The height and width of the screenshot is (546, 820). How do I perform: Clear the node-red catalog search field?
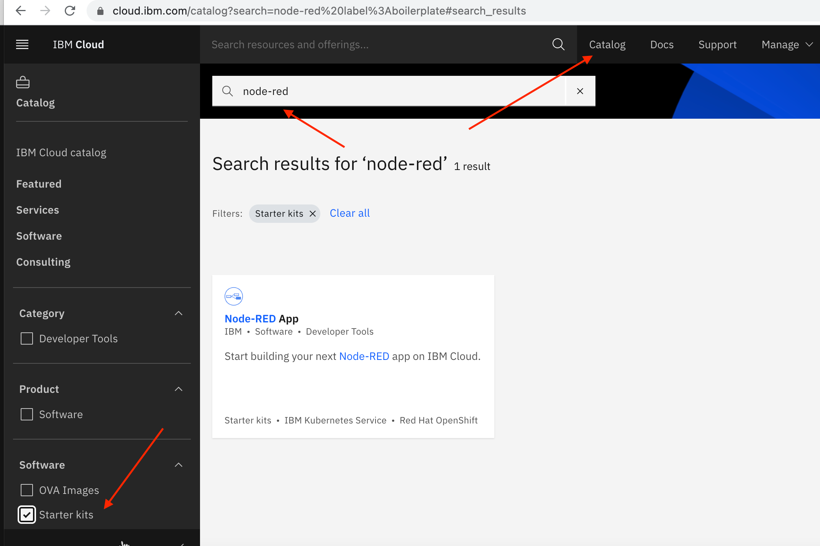click(x=580, y=91)
